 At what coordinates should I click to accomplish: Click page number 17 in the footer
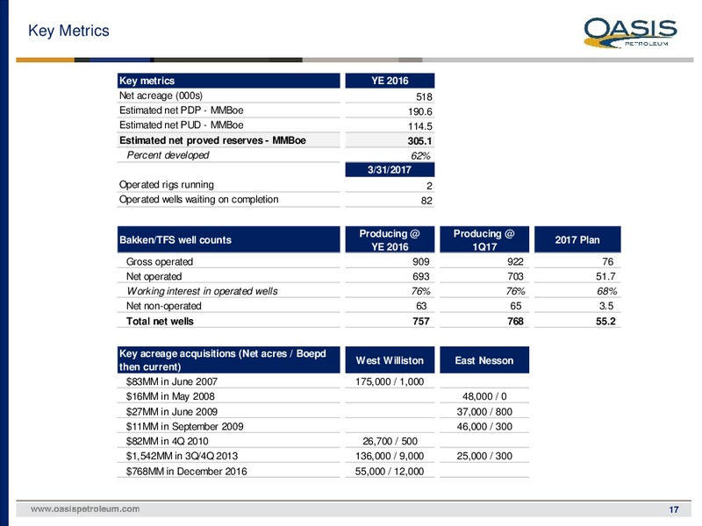point(674,509)
